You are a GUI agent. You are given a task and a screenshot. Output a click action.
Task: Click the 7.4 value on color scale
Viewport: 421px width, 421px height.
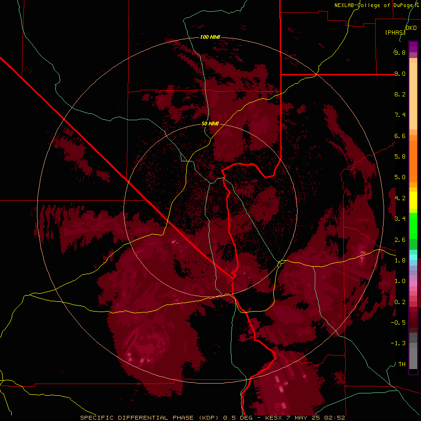point(400,115)
